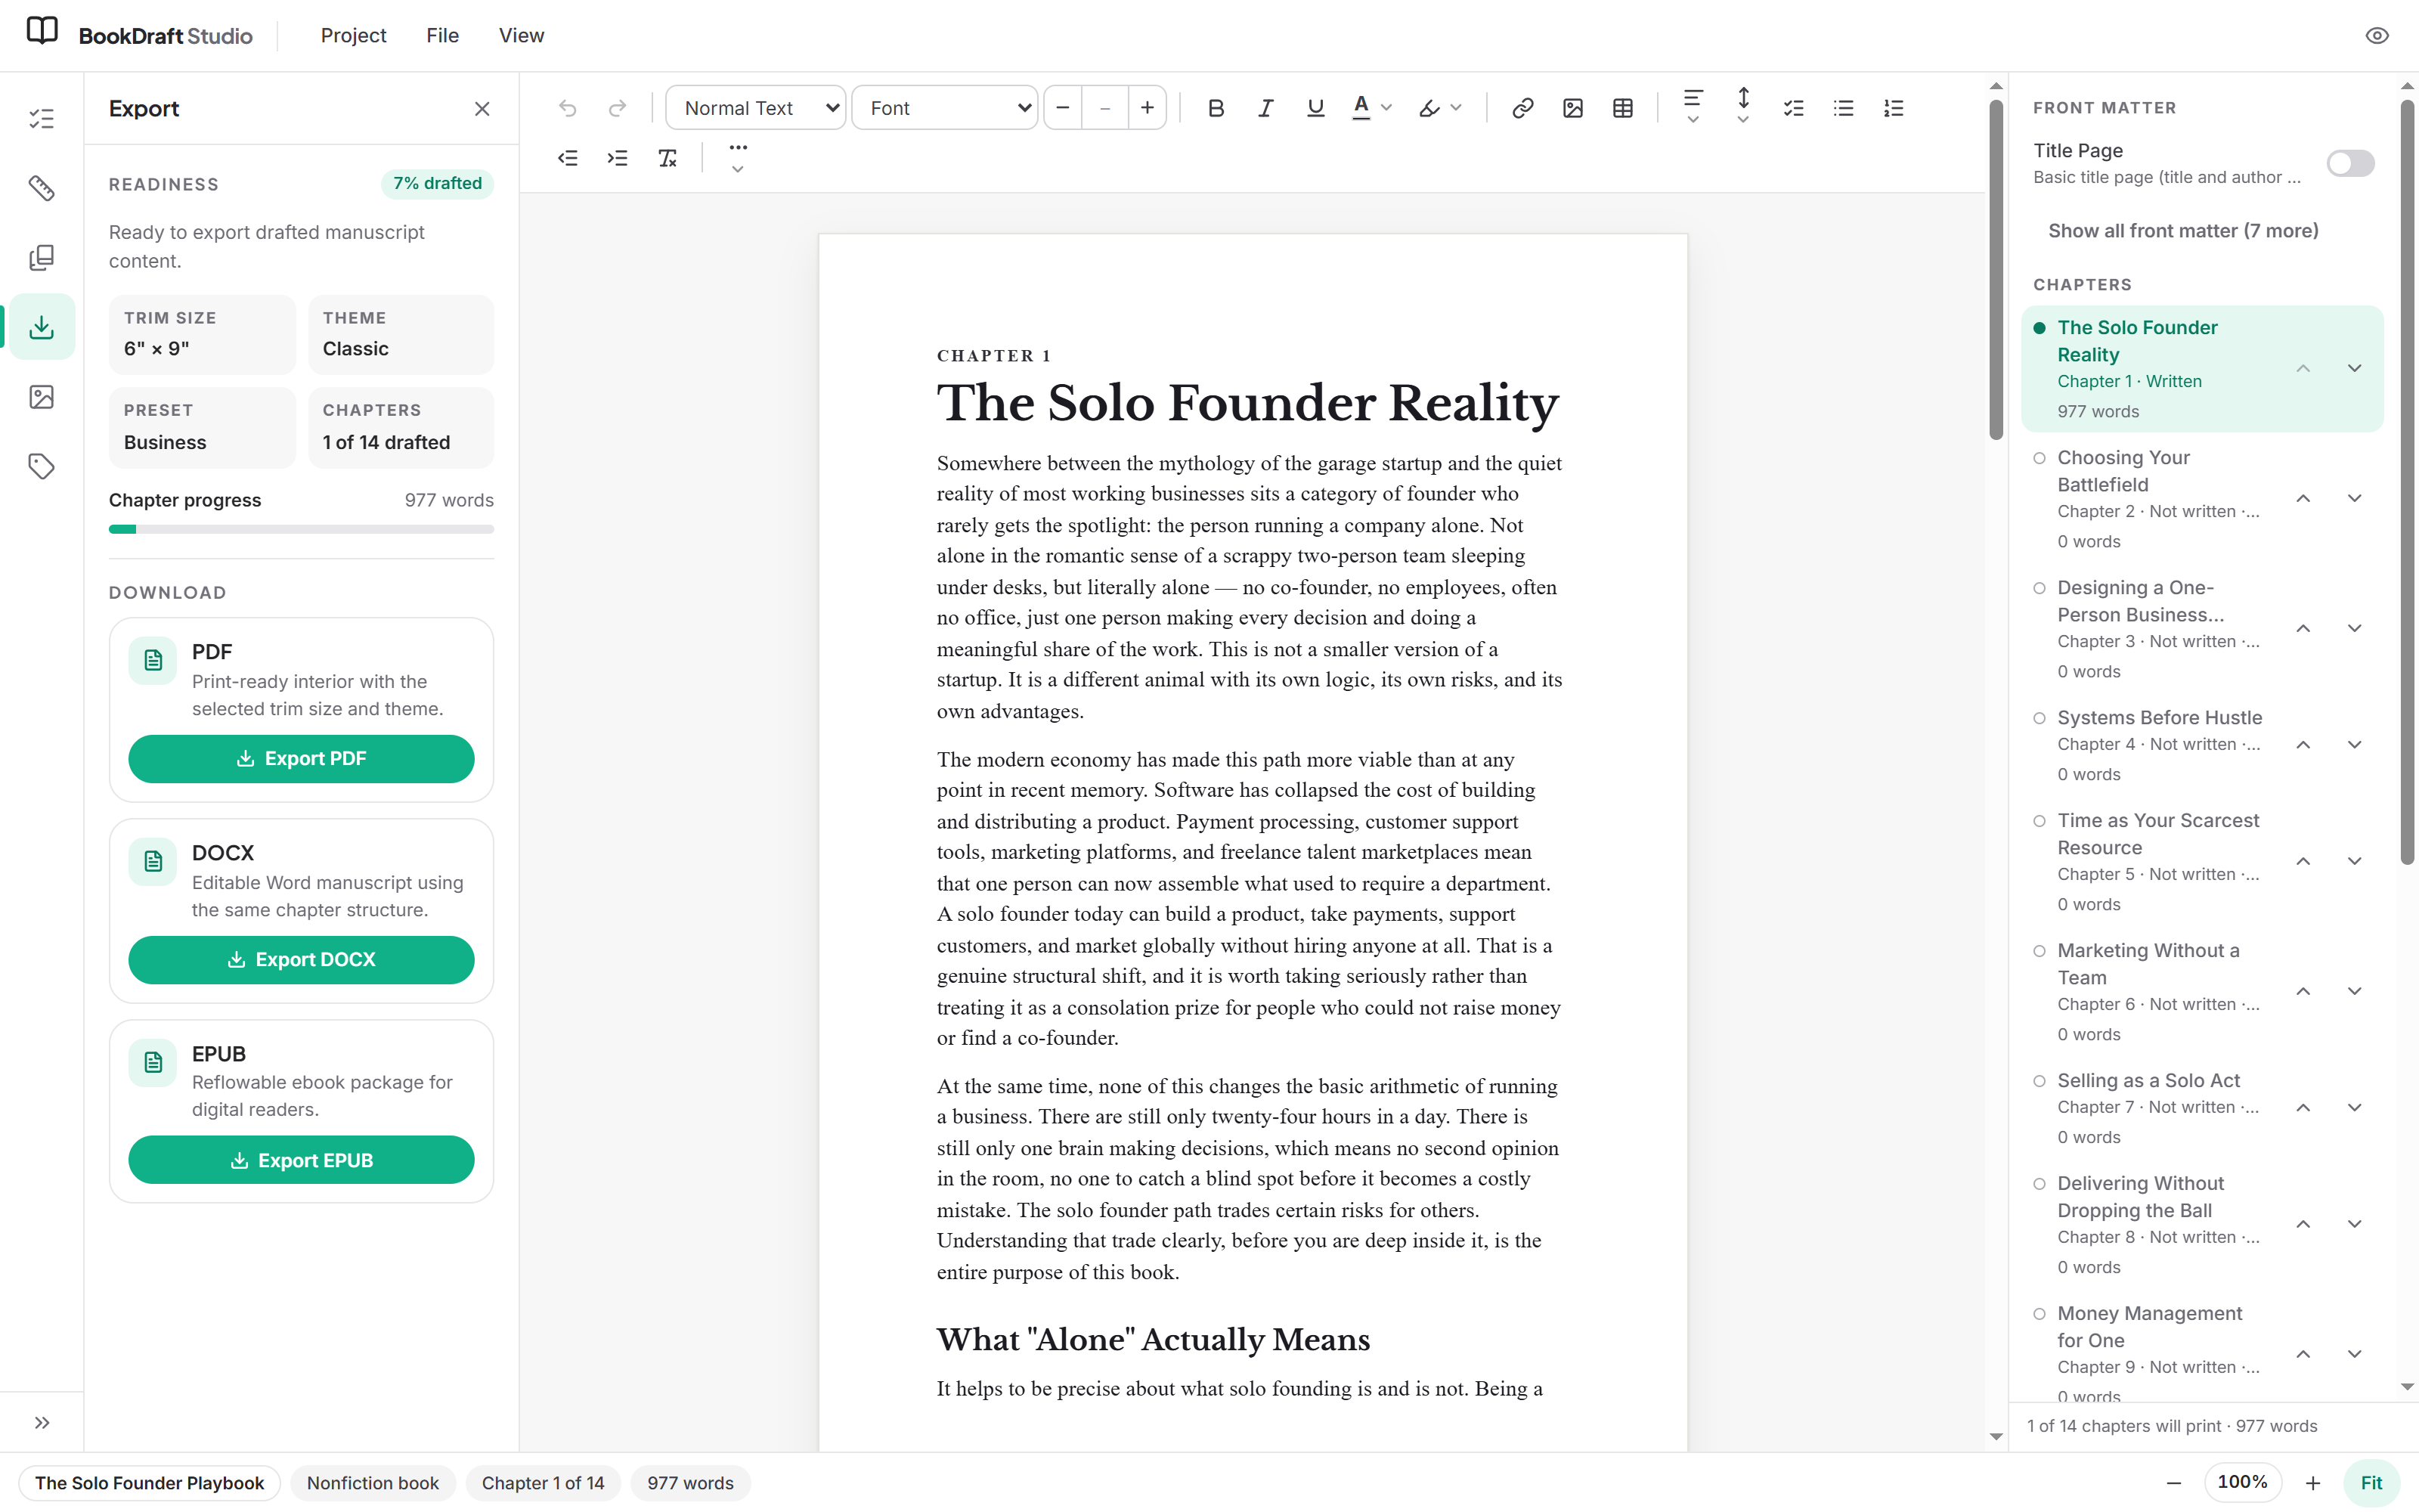Undo the last edit
Screen dimensions: 2419x1512
pos(568,108)
